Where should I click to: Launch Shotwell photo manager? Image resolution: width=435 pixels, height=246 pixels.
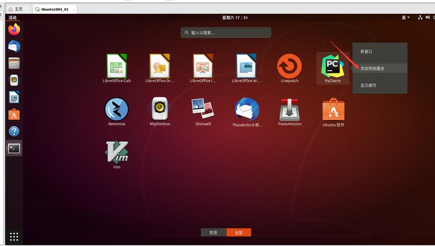203,109
